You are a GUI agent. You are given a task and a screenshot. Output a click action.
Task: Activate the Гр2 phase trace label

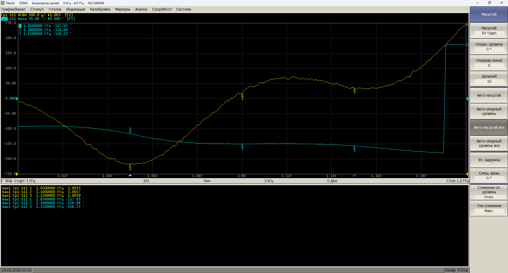pyautogui.click(x=4, y=19)
